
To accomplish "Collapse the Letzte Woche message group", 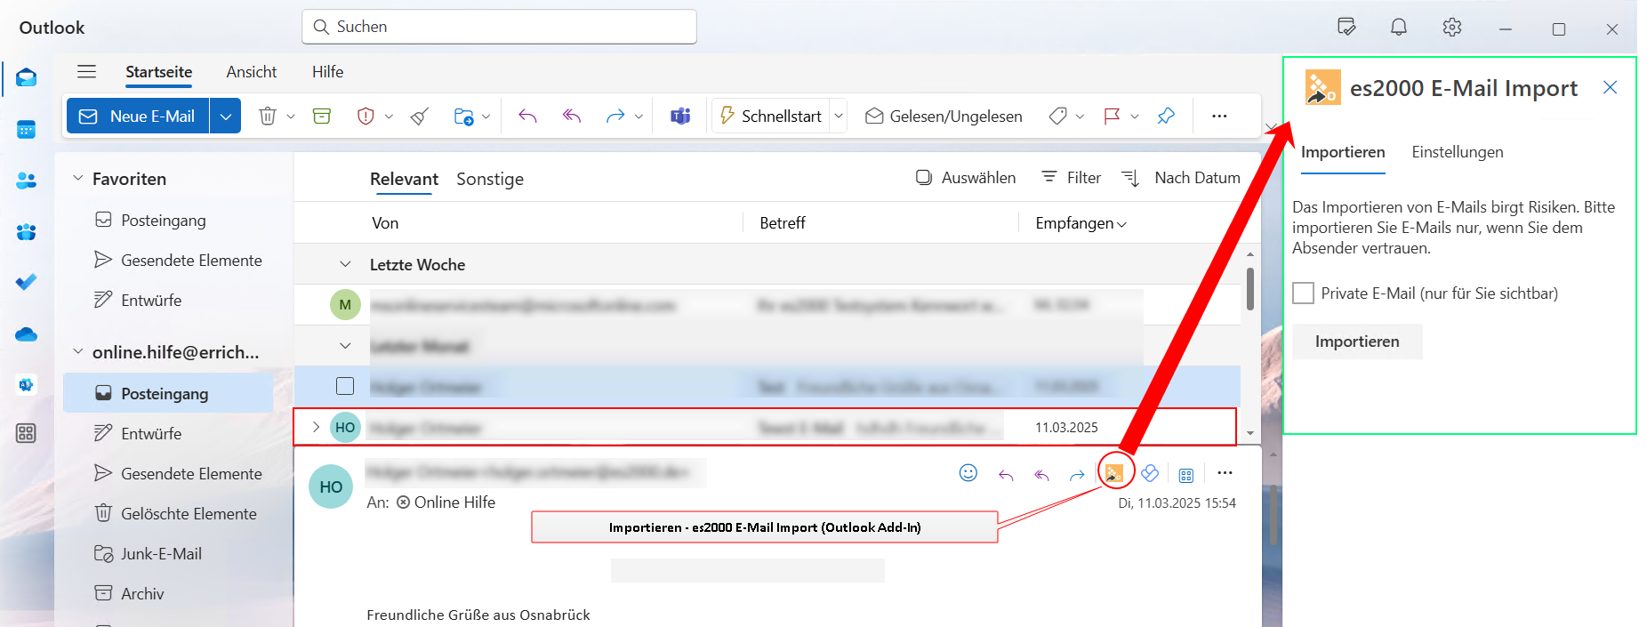I will (345, 264).
